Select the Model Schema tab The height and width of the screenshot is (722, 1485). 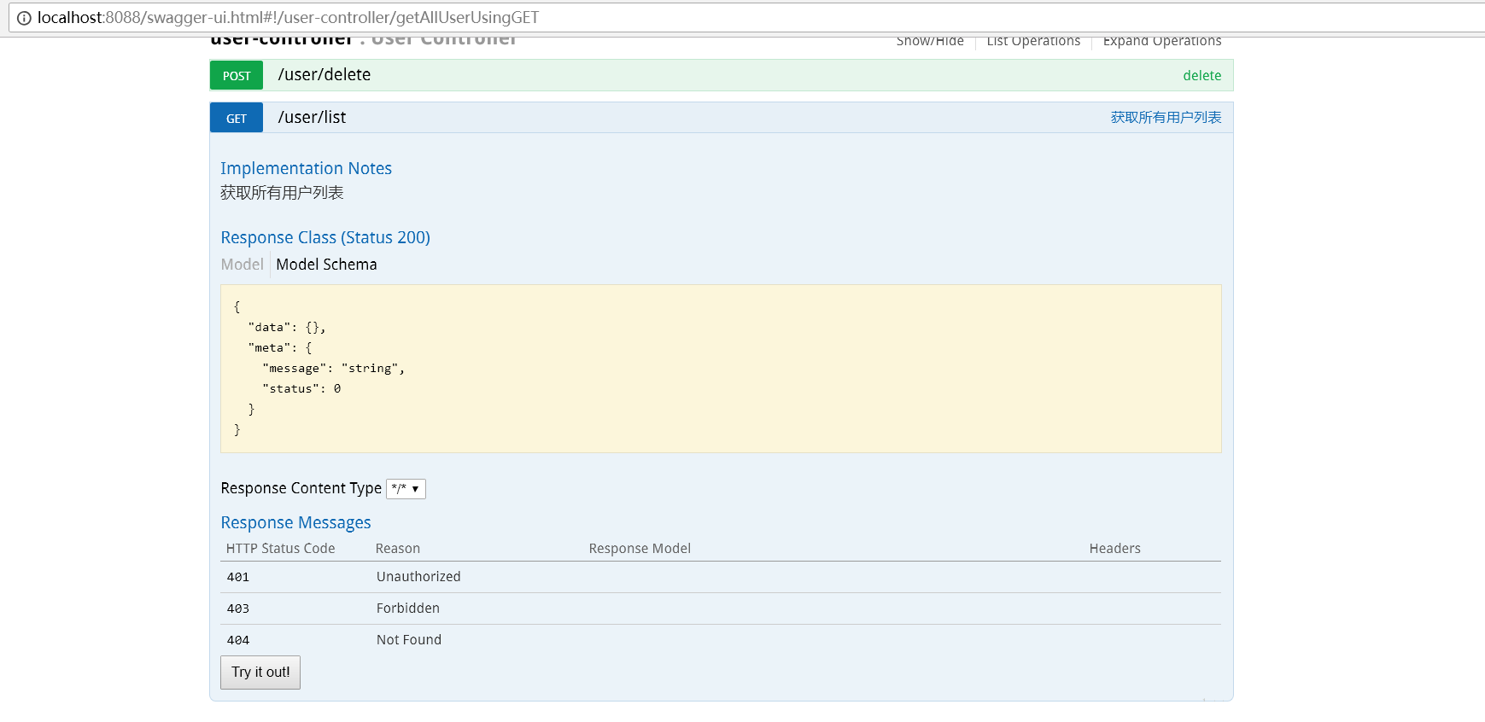[x=326, y=265]
